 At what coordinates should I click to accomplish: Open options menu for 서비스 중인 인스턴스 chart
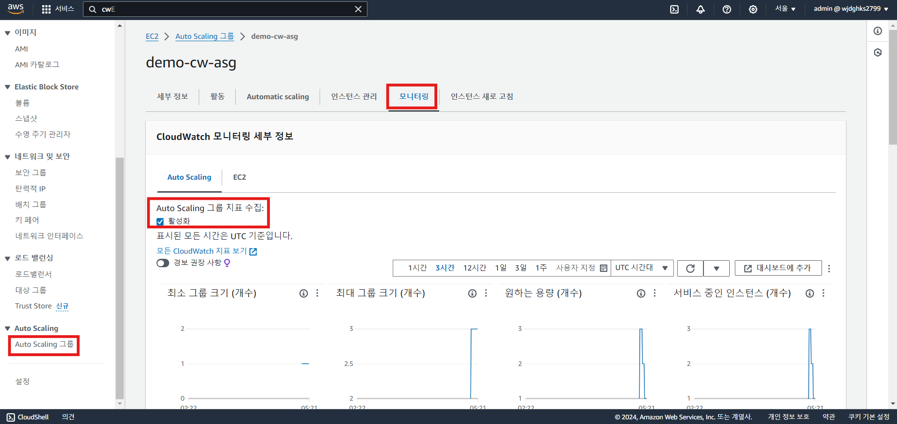[823, 293]
